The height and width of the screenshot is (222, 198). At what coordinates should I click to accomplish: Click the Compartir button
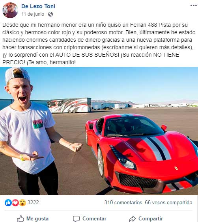[x=146, y=218]
